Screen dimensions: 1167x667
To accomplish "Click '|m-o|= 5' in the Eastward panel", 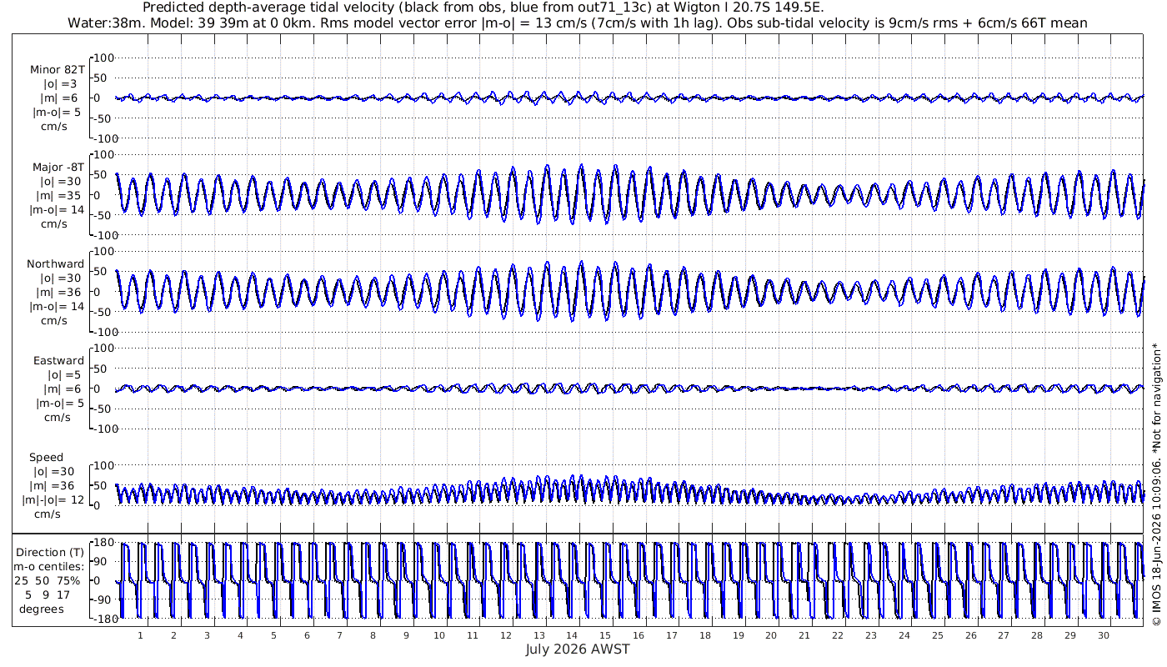I will [58, 404].
